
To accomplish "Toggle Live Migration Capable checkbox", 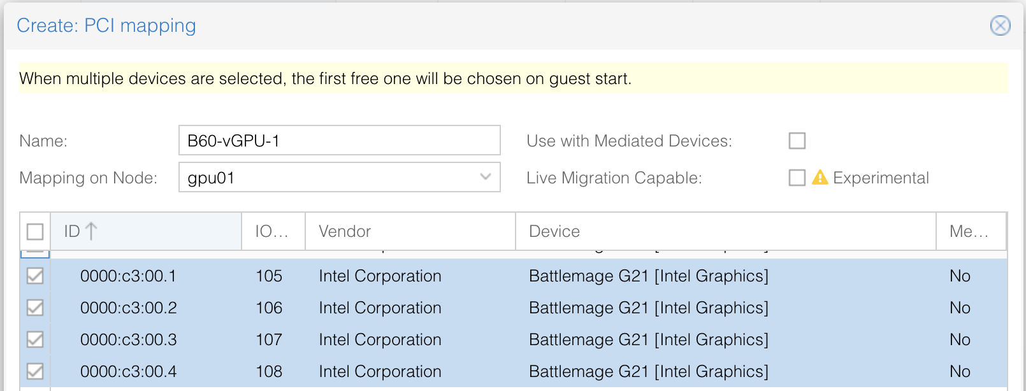I will tap(797, 178).
